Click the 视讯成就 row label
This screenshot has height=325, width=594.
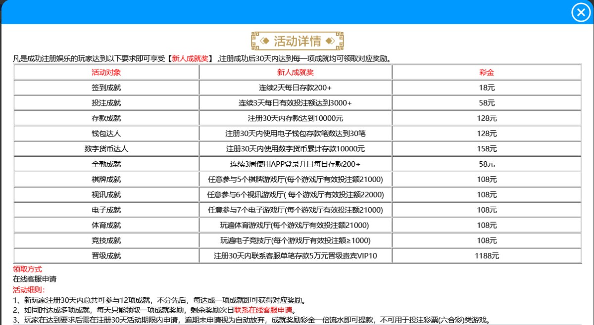coord(106,194)
